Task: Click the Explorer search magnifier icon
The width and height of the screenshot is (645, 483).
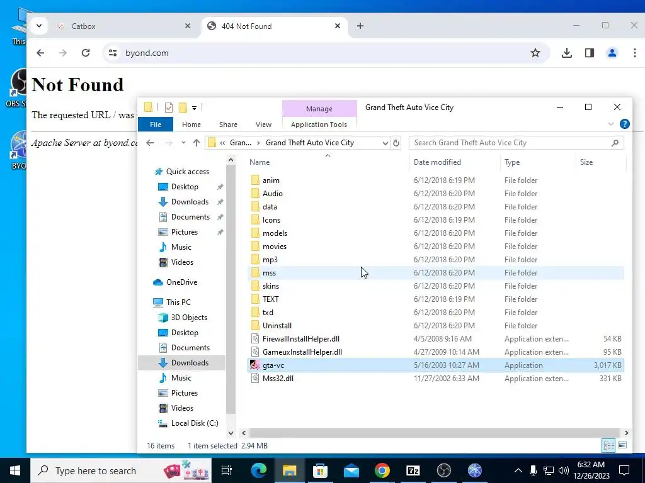Action: pos(615,143)
